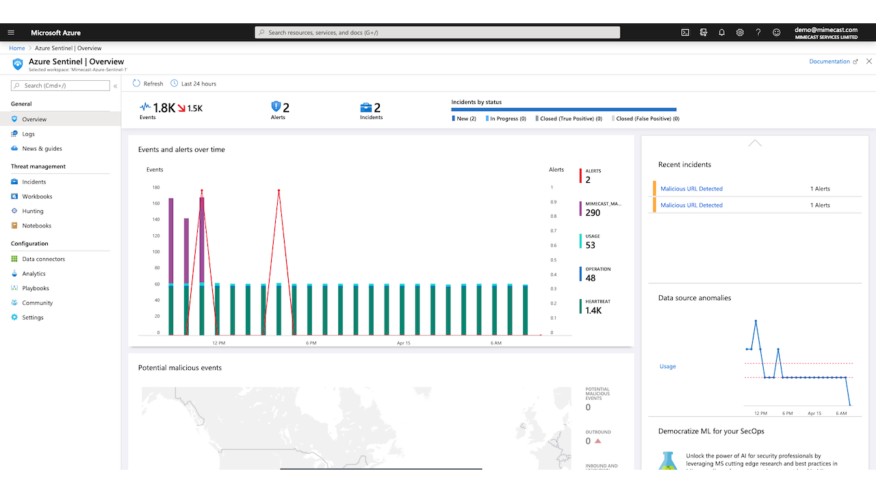Open the Azure hamburger portal menu

pyautogui.click(x=11, y=32)
